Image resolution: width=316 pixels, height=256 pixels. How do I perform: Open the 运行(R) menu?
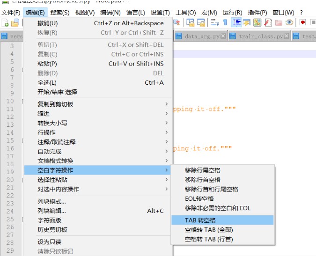click(232, 13)
